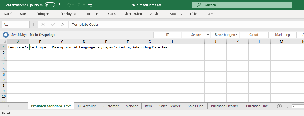Switch to the Sales Line sheet tab
304x116 pixels.
196,106
